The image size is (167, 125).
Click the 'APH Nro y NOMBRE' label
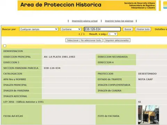pos(15,79)
